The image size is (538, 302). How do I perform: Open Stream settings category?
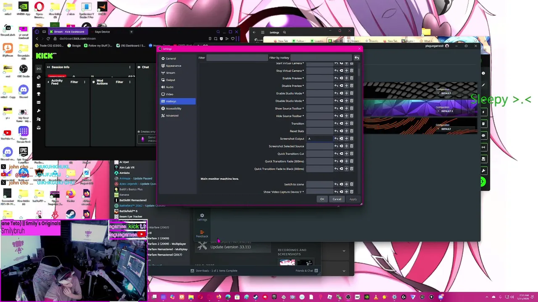(178, 73)
